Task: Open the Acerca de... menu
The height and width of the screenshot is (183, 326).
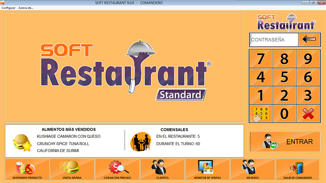Action: click(26, 8)
